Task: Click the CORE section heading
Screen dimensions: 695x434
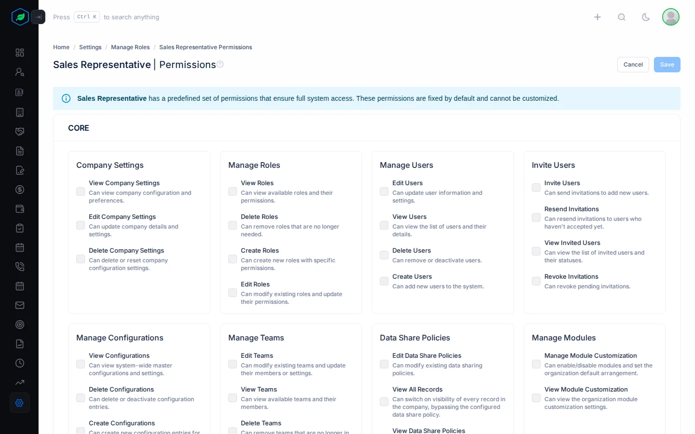Action: 79,128
